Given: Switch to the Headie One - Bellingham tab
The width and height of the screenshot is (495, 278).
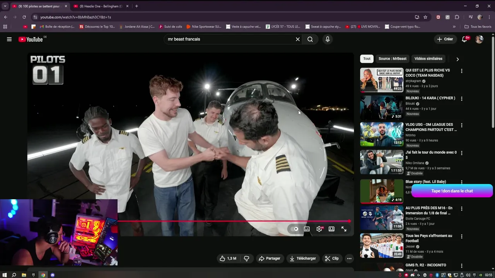Looking at the screenshot, I should click(x=101, y=6).
